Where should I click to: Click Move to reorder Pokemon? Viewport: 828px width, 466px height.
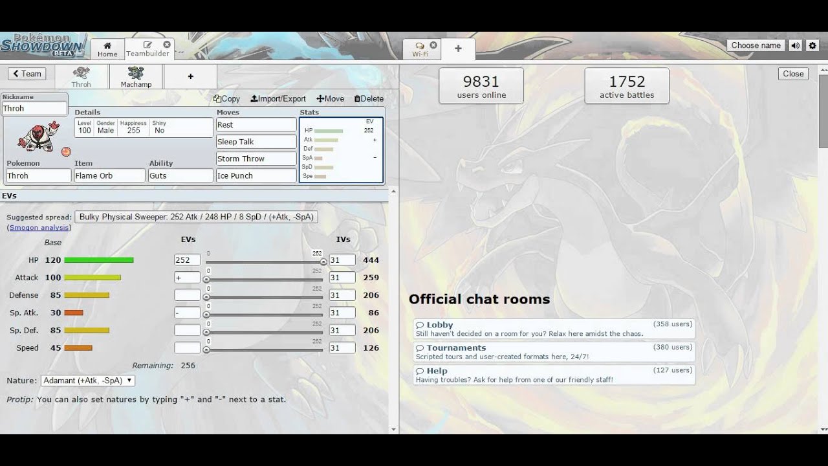[x=330, y=99]
